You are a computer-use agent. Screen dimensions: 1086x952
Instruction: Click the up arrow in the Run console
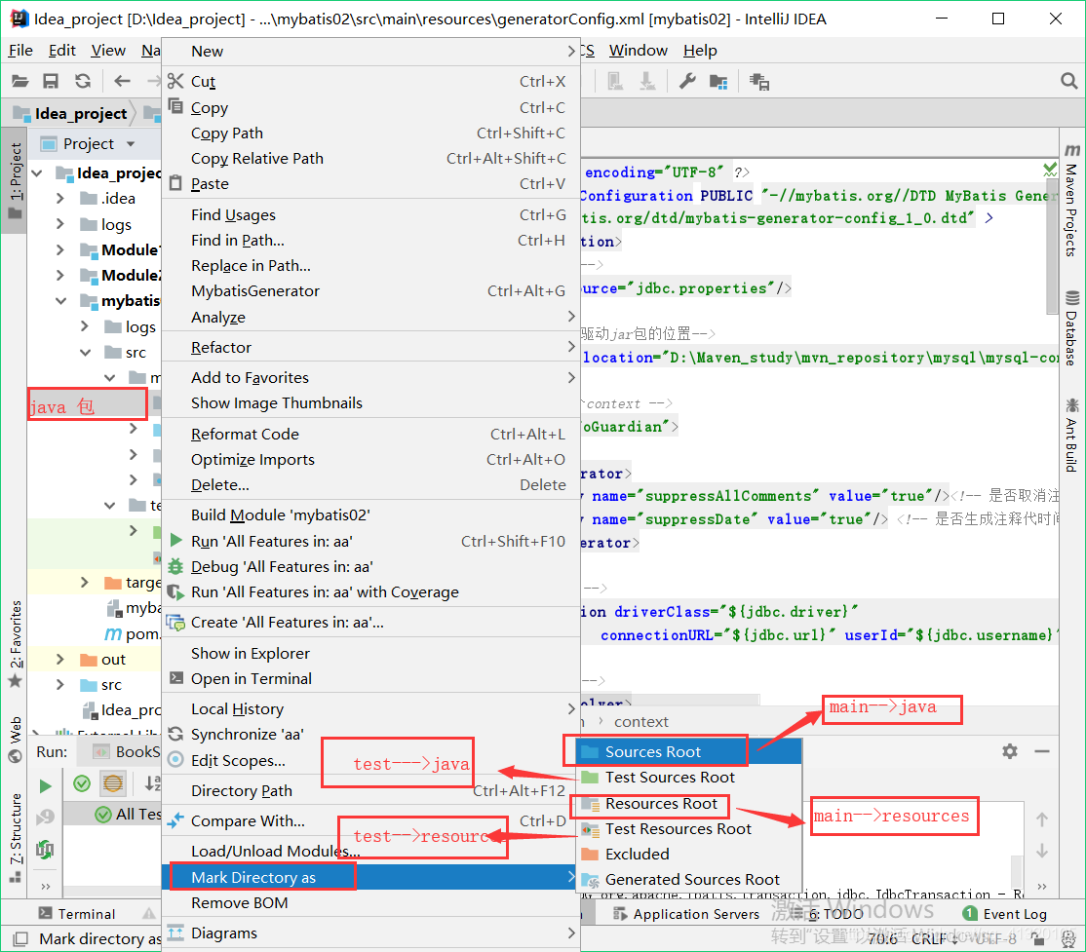pos(1042,819)
